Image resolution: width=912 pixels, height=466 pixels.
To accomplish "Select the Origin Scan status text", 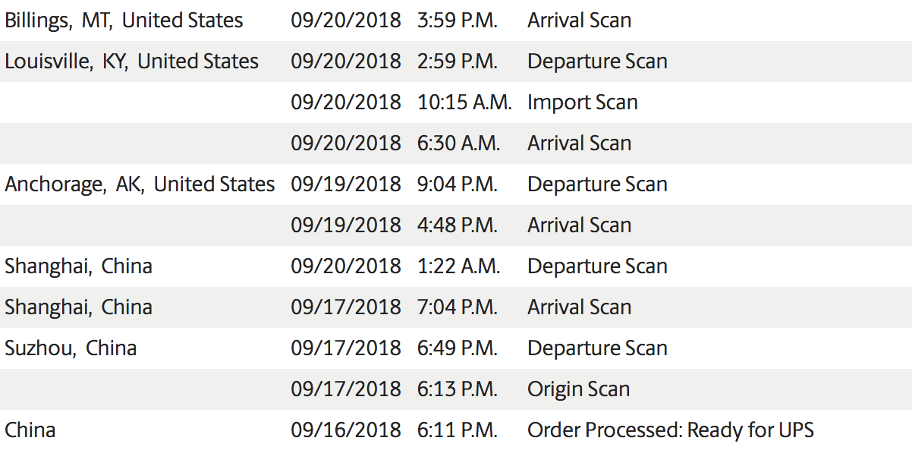I will click(579, 389).
